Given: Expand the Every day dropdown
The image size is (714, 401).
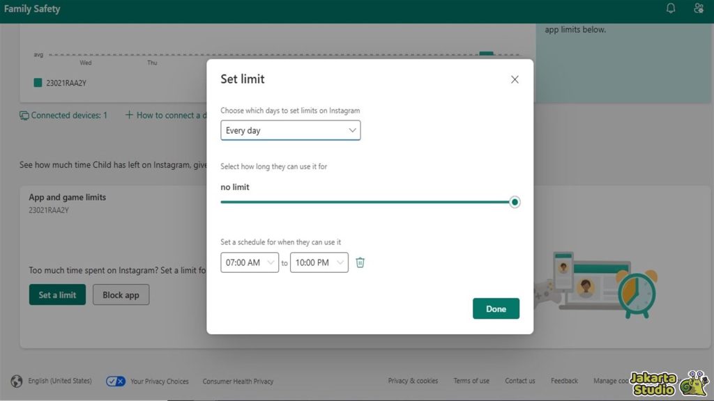Looking at the screenshot, I should click(x=290, y=130).
